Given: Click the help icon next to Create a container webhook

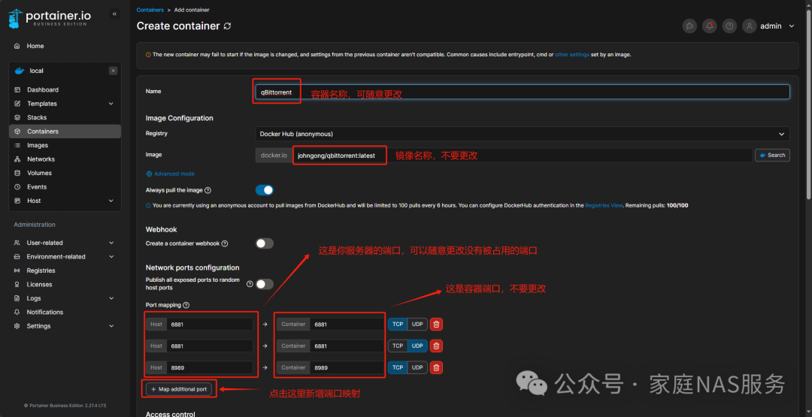Looking at the screenshot, I should (225, 243).
